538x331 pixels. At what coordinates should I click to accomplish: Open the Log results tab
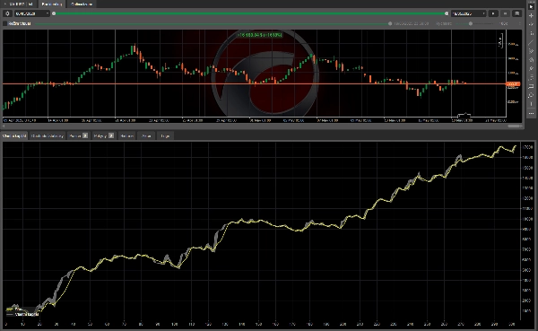pyautogui.click(x=165, y=136)
